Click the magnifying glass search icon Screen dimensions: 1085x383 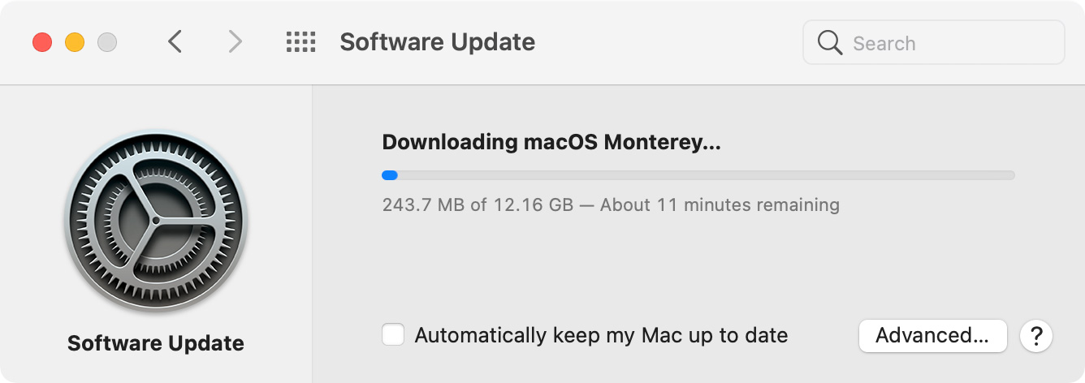[x=830, y=43]
